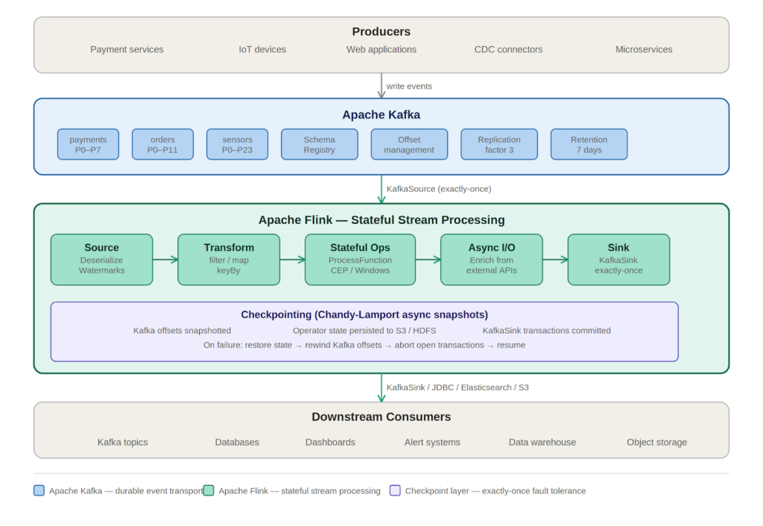Click the Kafka offsets snapshotted text
763x526 pixels.
pyautogui.click(x=182, y=330)
